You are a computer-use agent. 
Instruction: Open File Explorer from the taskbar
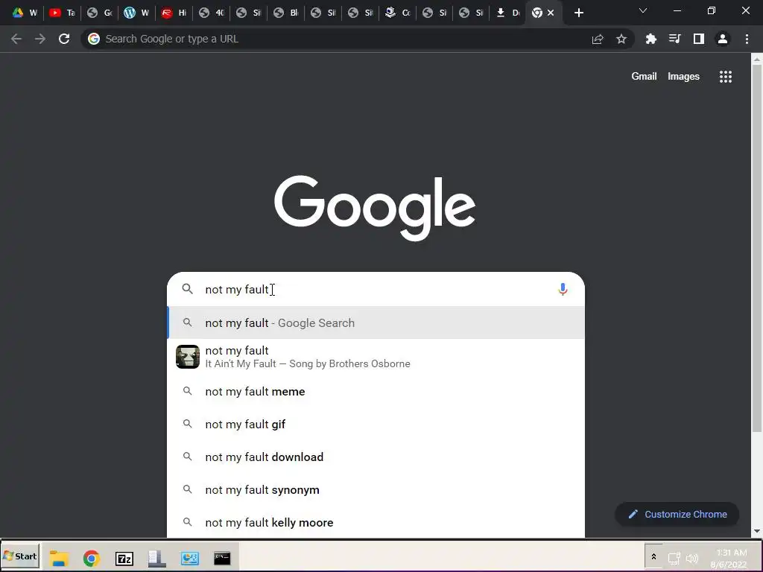tap(58, 558)
